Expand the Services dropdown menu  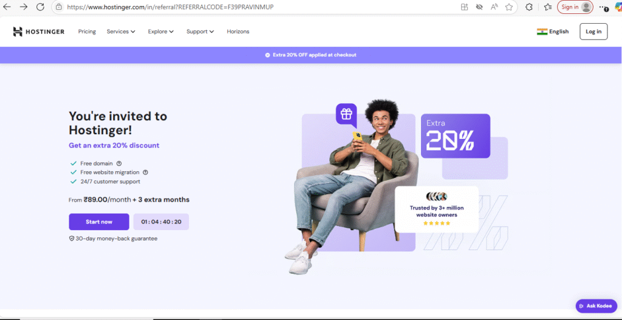[121, 32]
